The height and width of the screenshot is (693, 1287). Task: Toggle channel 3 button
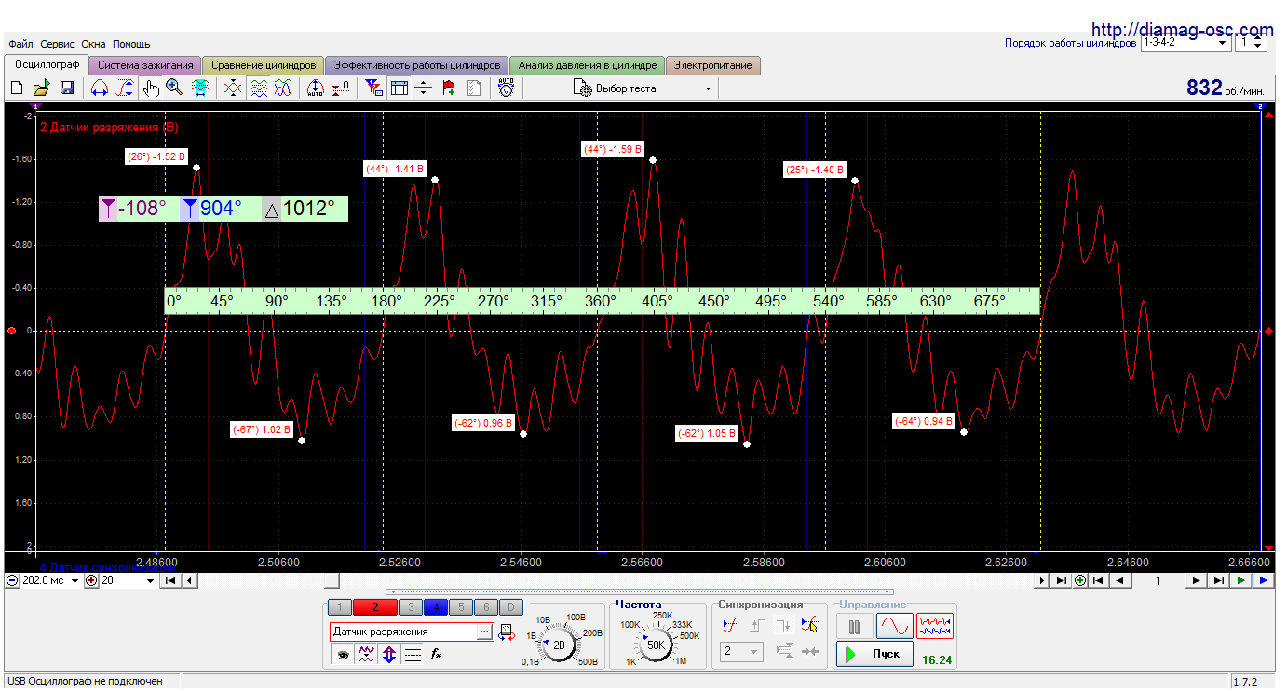click(x=410, y=607)
